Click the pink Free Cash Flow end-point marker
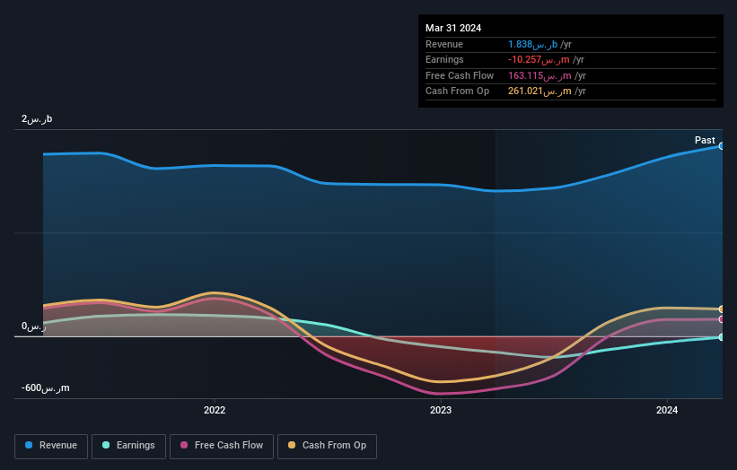737x470 pixels. pyautogui.click(x=721, y=319)
